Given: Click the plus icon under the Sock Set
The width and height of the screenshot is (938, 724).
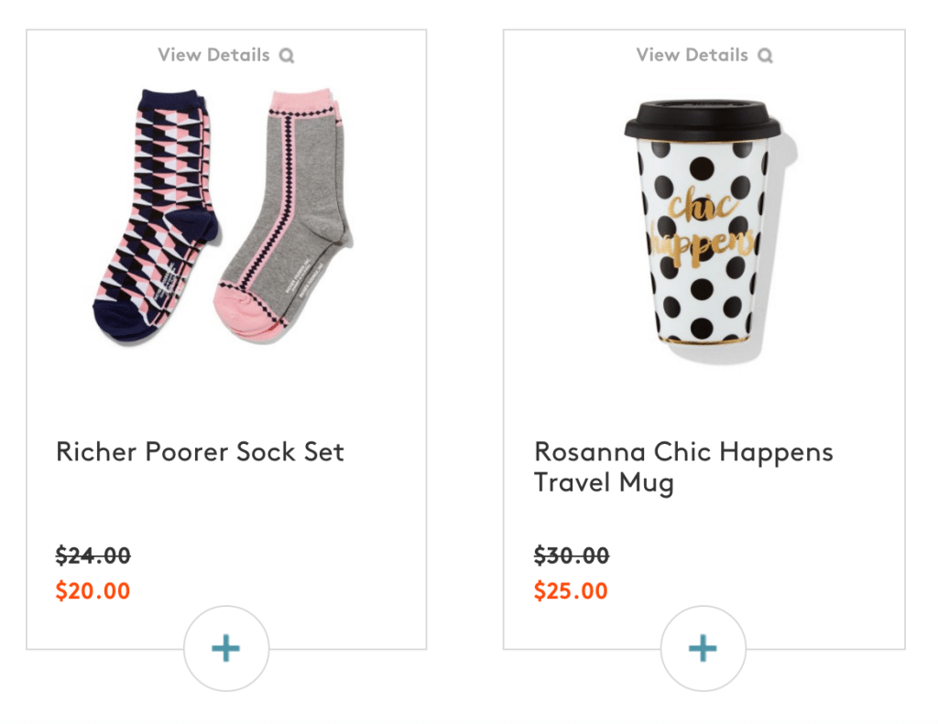Looking at the screenshot, I should [226, 649].
